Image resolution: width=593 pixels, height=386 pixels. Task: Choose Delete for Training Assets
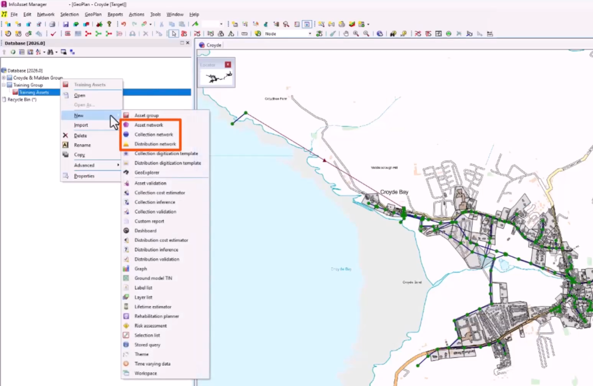click(x=80, y=135)
